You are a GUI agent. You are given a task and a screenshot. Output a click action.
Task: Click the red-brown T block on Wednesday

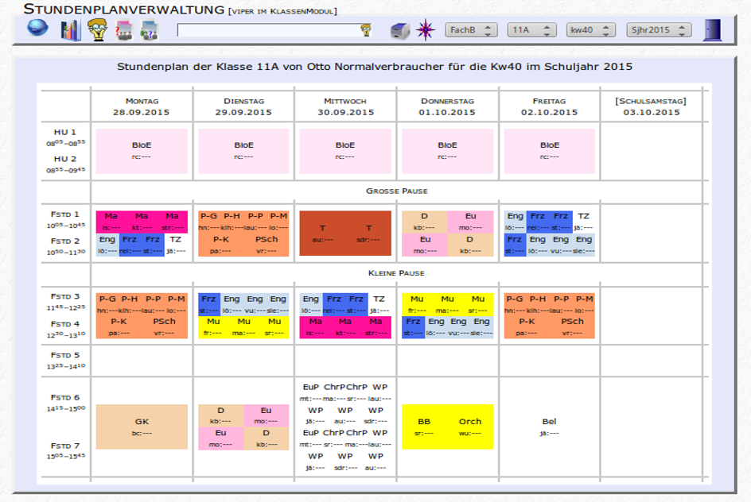pyautogui.click(x=345, y=233)
